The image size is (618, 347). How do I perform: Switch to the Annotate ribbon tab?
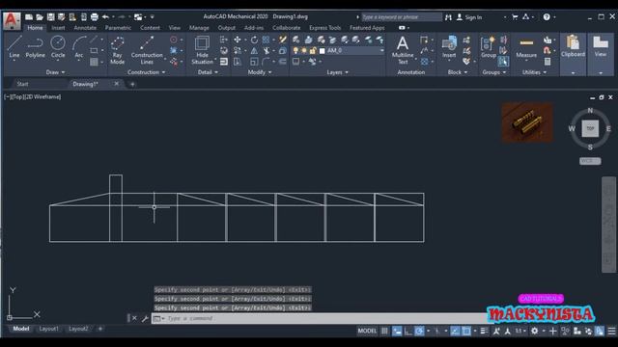coord(85,28)
